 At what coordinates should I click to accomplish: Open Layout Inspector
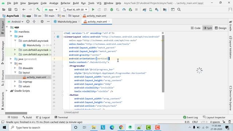click(x=214, y=117)
